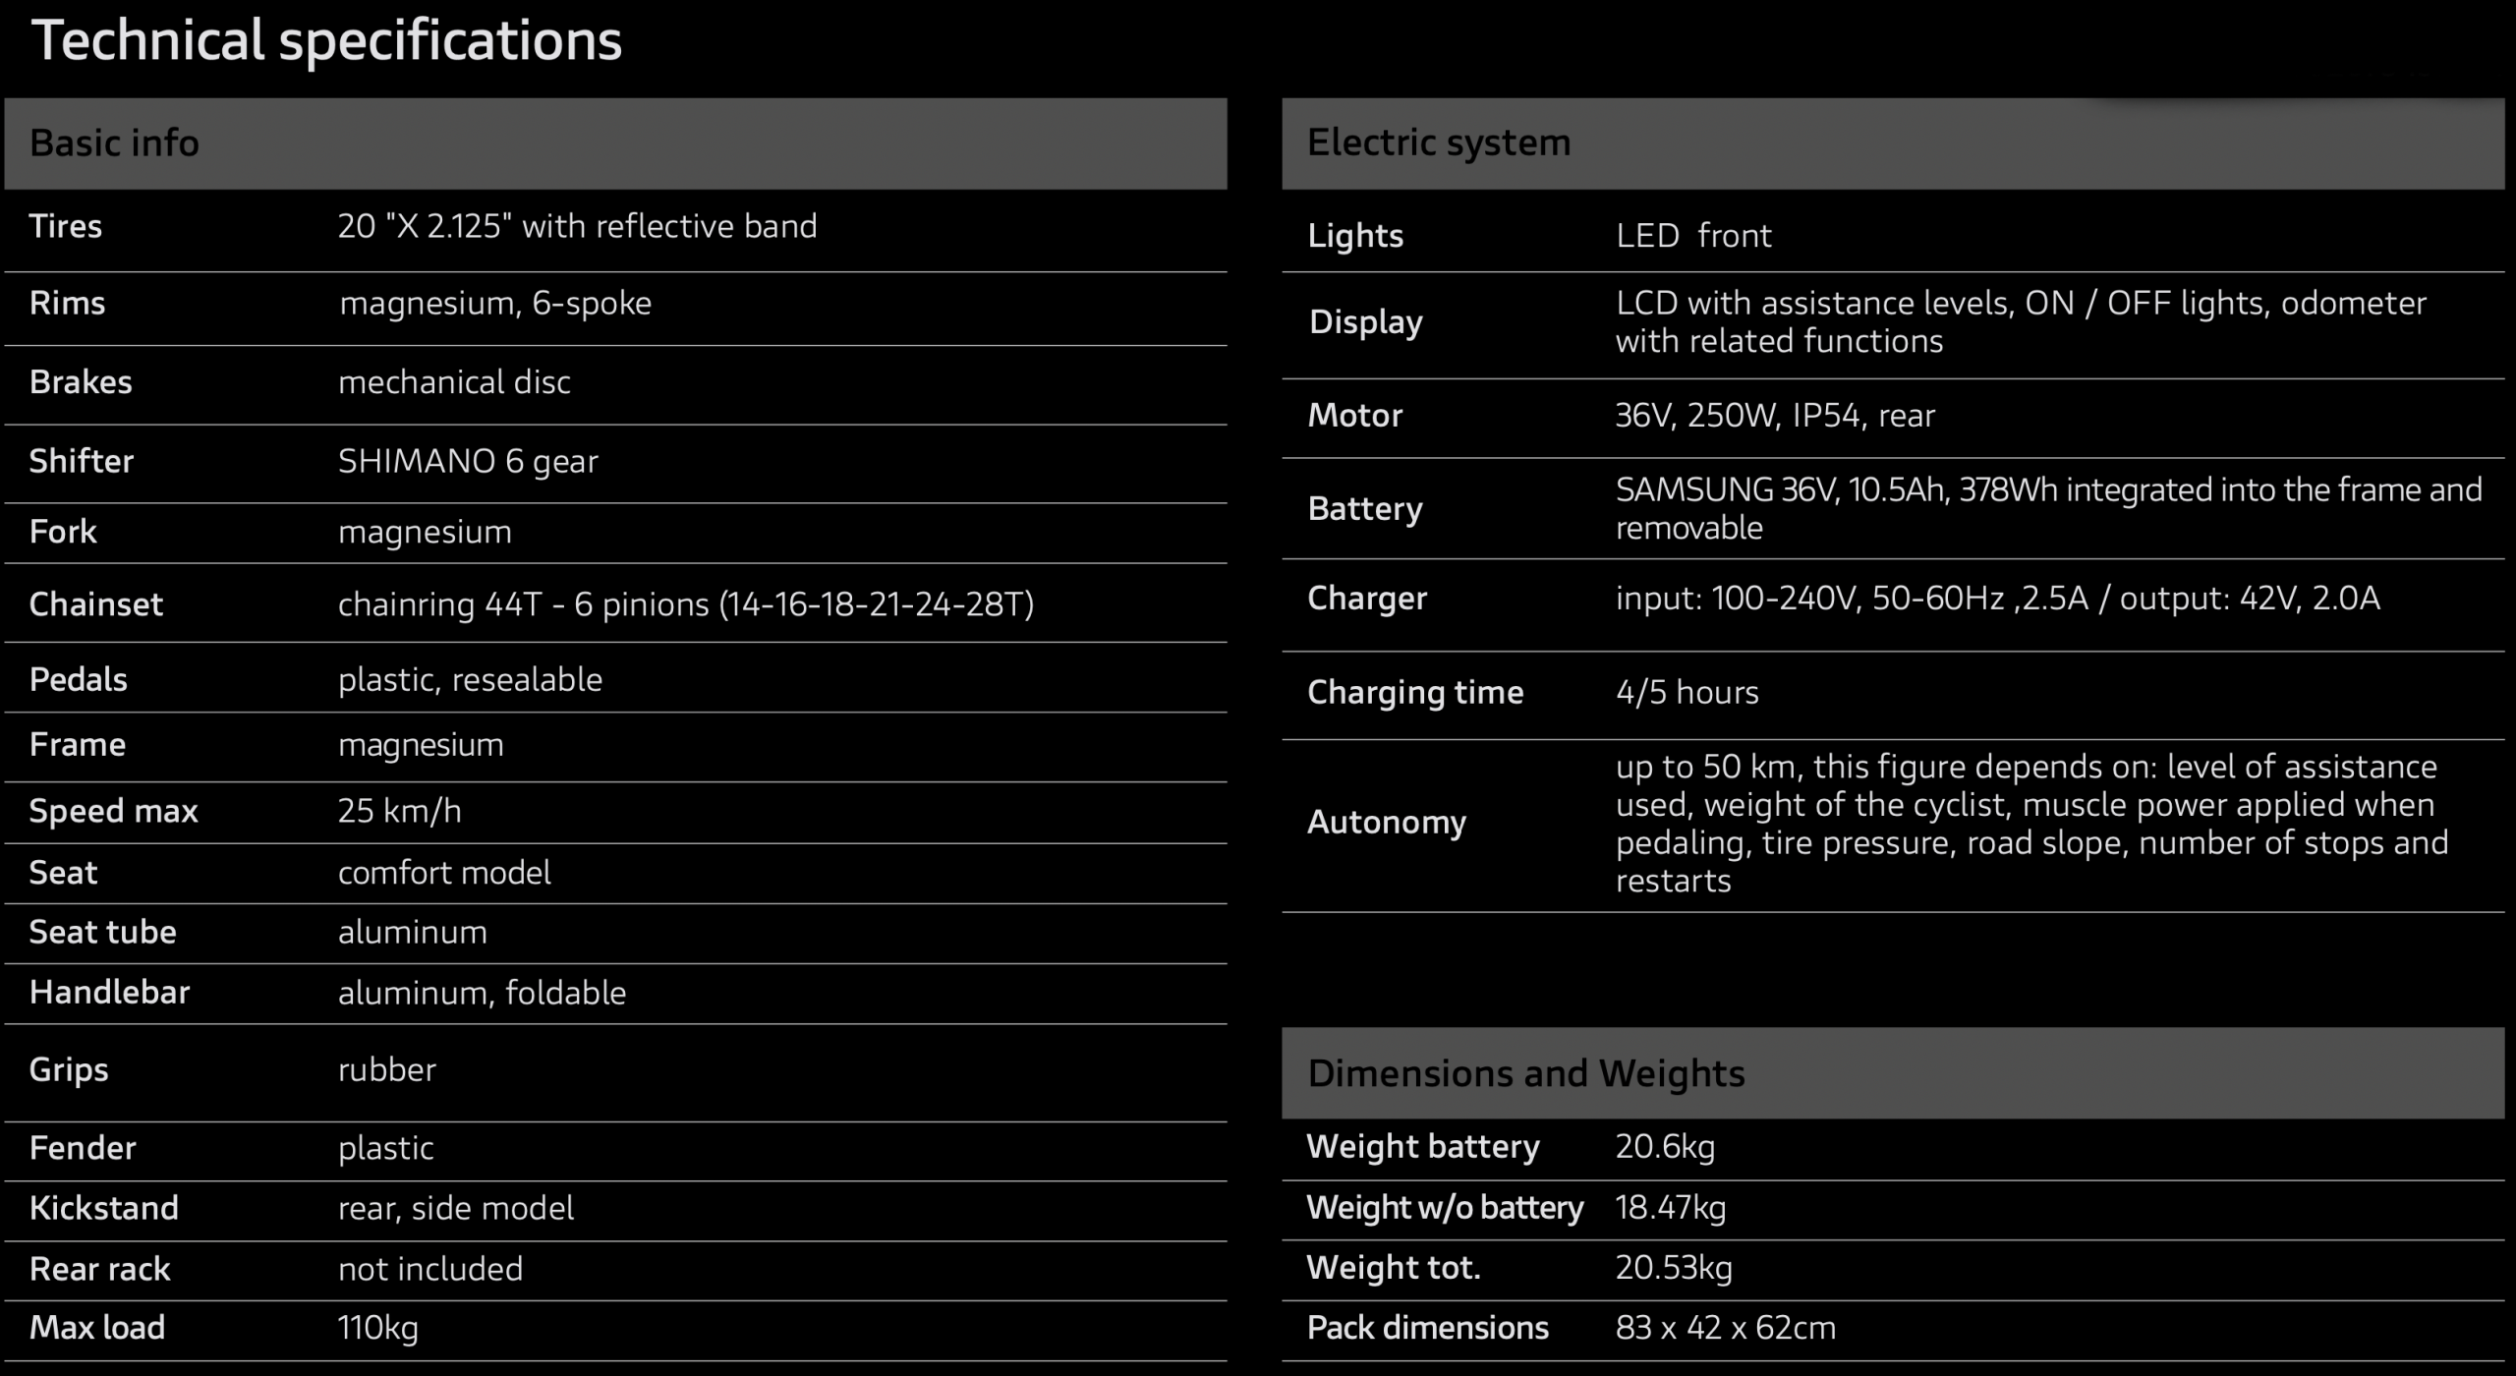Click the Tires row label
The image size is (2516, 1376).
point(66,227)
